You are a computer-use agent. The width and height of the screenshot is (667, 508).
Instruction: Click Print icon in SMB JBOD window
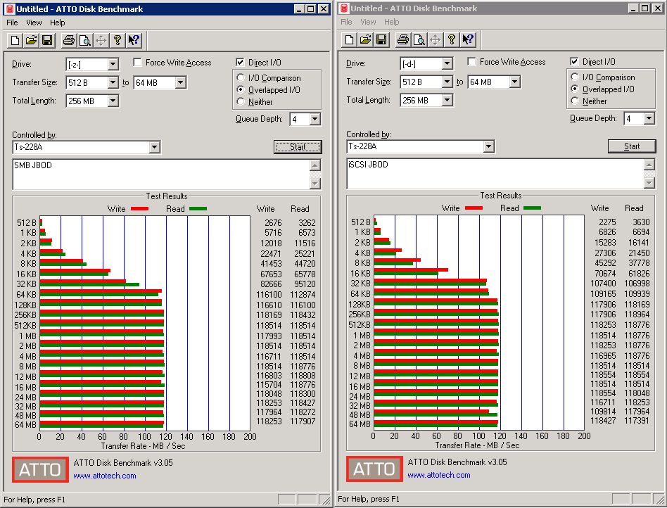point(68,40)
